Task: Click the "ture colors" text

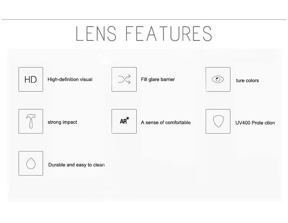Action: pos(247,80)
